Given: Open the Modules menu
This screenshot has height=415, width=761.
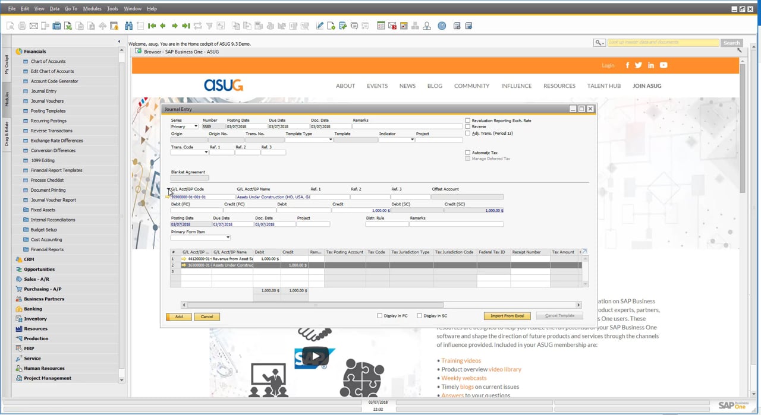Looking at the screenshot, I should pos(92,9).
